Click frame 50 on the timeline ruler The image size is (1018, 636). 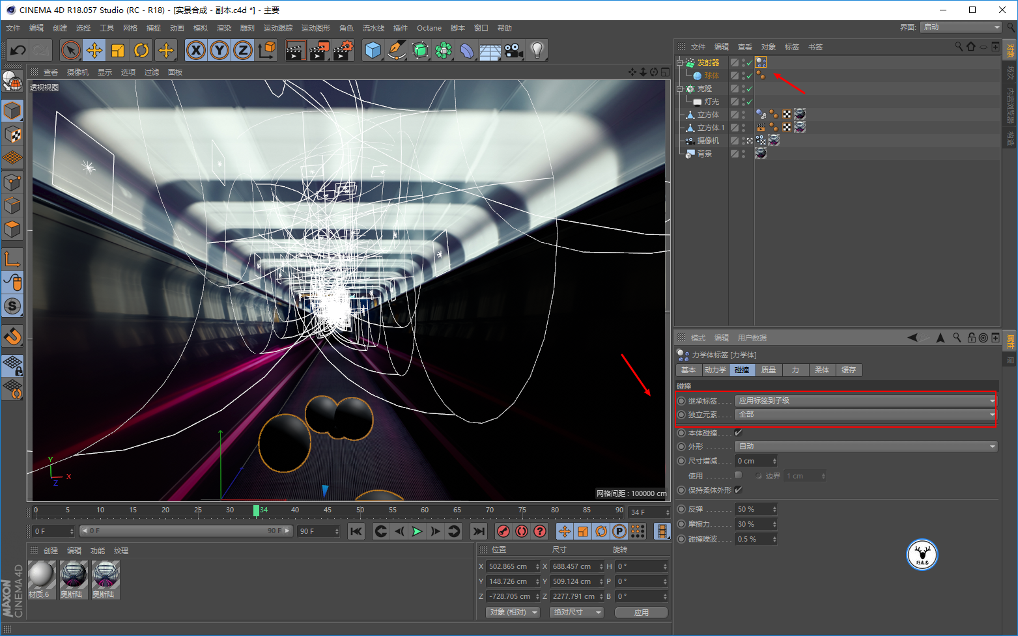(360, 510)
